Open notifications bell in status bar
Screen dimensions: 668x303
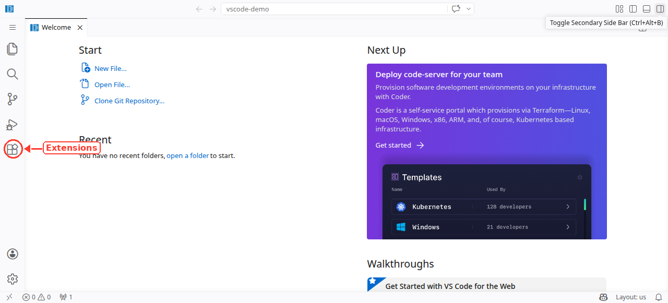(x=659, y=297)
